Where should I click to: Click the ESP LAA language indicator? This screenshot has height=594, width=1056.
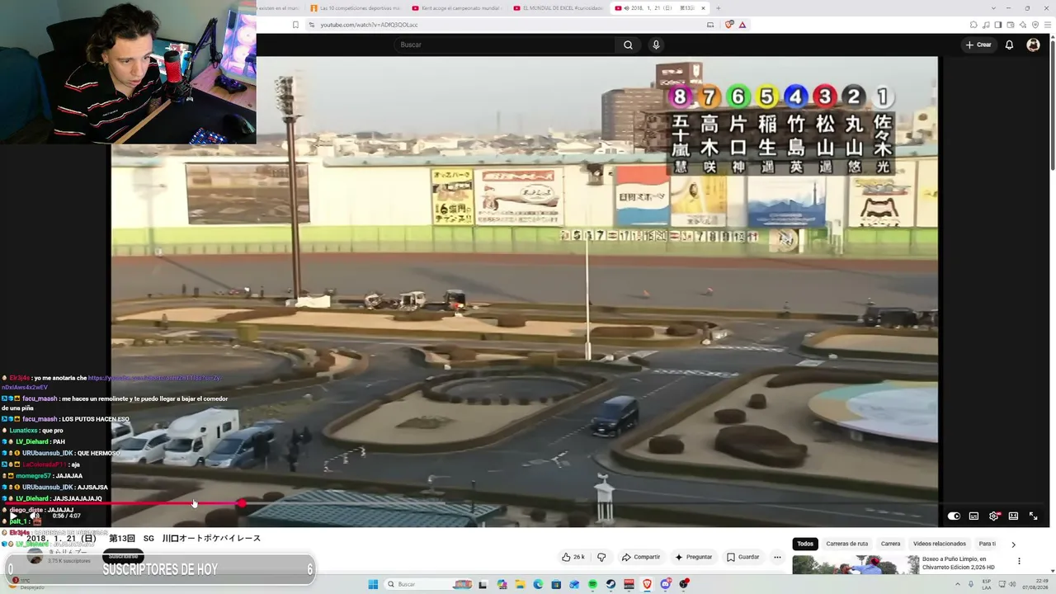[x=987, y=584]
